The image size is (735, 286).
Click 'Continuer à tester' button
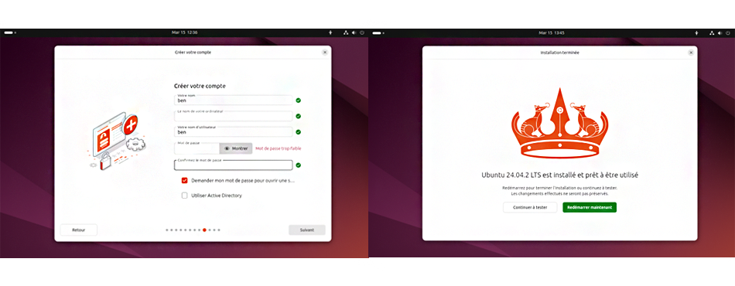530,207
